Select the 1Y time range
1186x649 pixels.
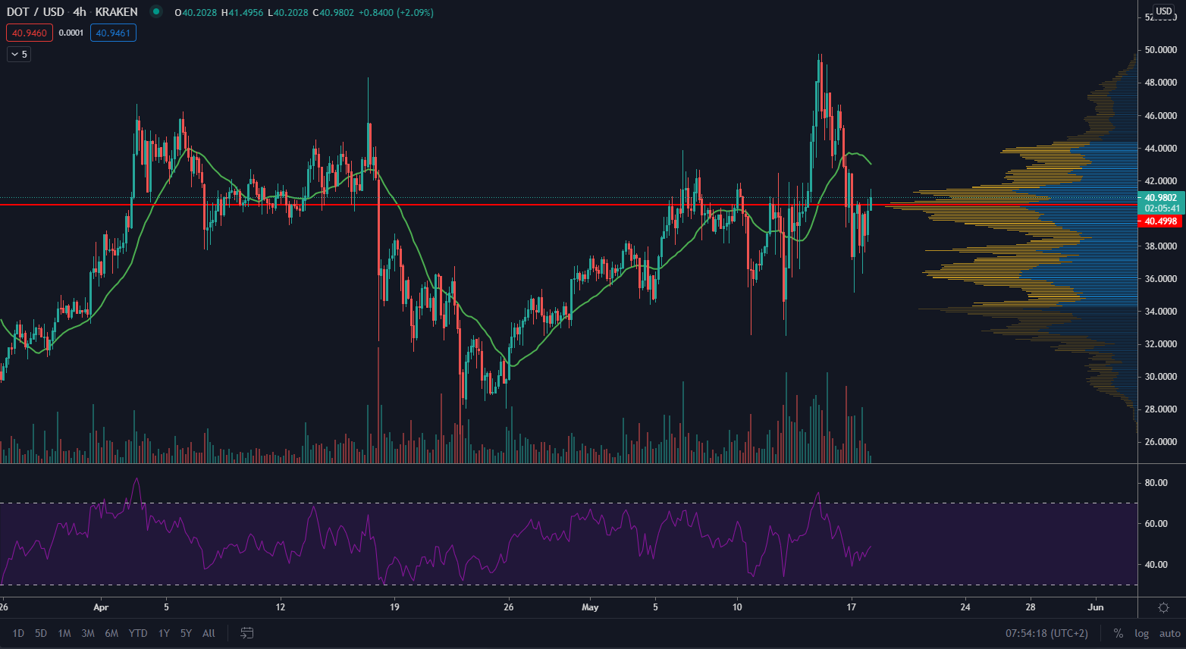pyautogui.click(x=164, y=633)
